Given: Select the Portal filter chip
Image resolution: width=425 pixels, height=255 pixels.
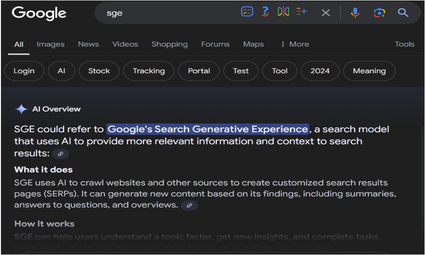Looking at the screenshot, I should [199, 71].
